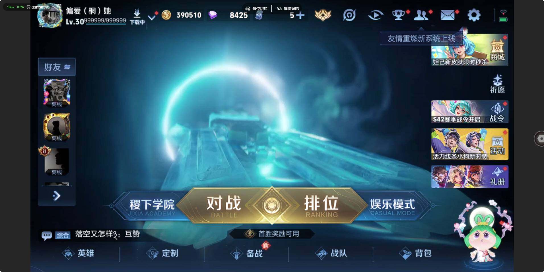Enter 排位 RANKING mode
Image resolution: width=544 pixels, height=272 pixels.
tap(322, 206)
